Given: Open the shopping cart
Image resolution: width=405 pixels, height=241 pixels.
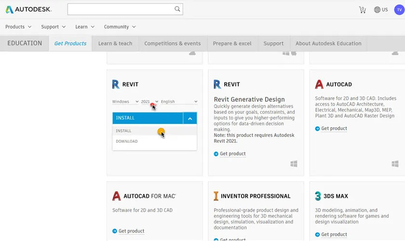Looking at the screenshot, I should 362,10.
